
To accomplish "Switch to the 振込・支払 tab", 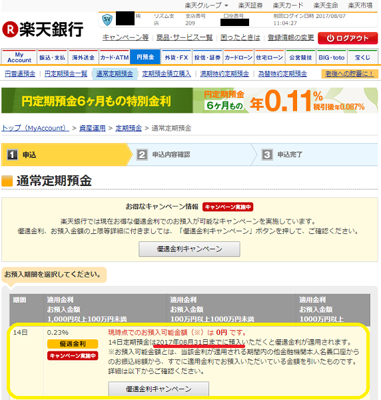I will point(52,57).
